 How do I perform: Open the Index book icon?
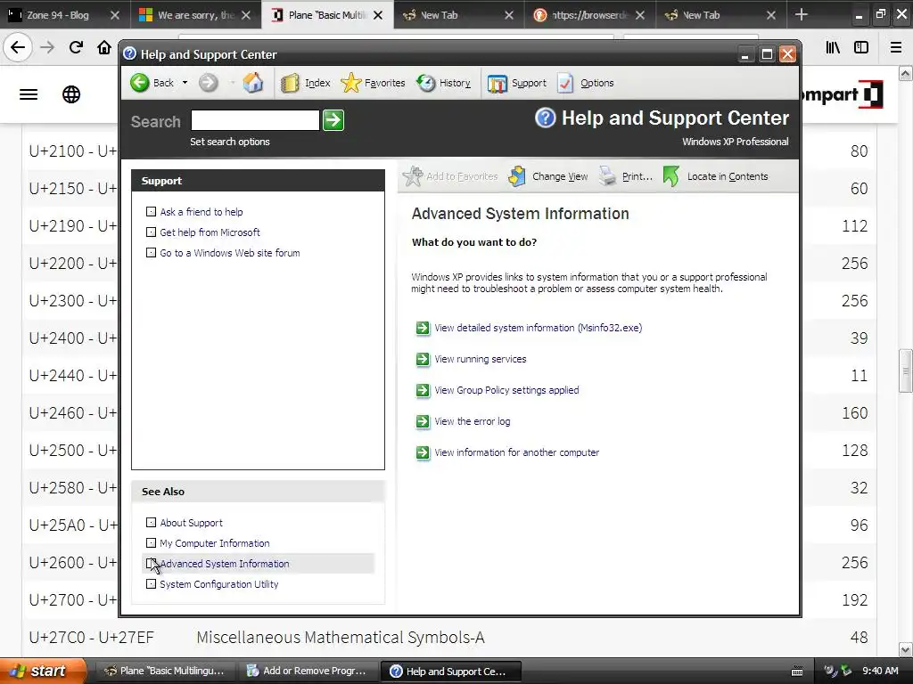(x=290, y=83)
